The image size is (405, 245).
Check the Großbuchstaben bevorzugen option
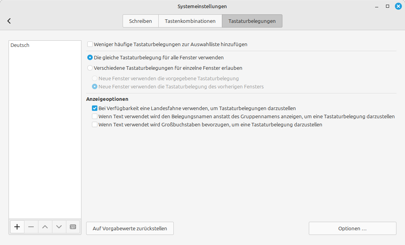point(95,125)
